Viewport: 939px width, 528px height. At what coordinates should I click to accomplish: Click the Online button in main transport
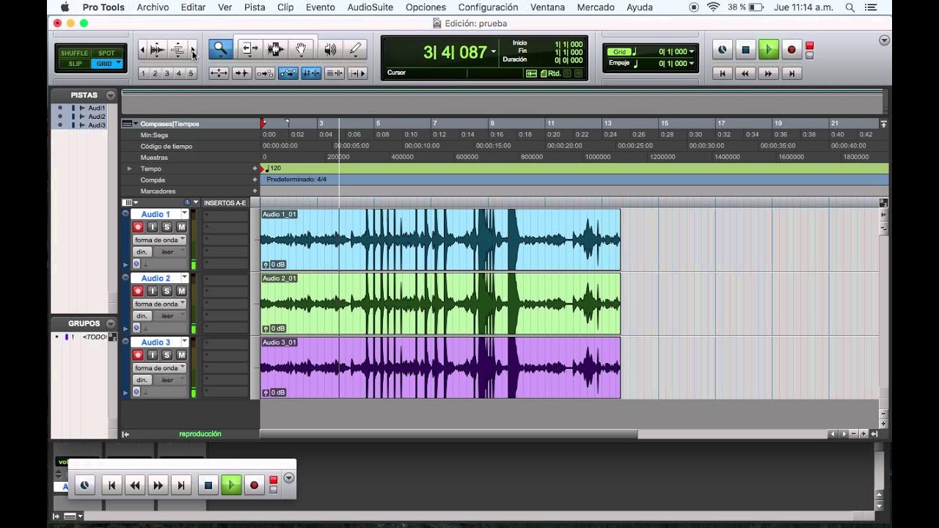[x=723, y=50]
